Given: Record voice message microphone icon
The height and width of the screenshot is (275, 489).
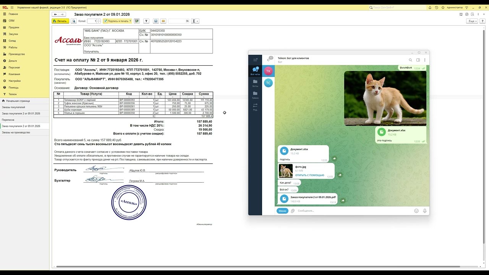Looking at the screenshot, I should click(x=425, y=211).
